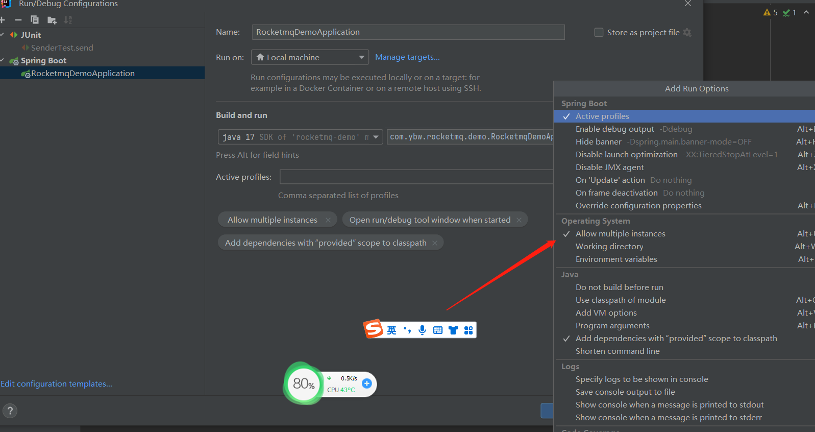Image resolution: width=815 pixels, height=432 pixels.
Task: Click the Add New Configuration plus icon
Action: pyautogui.click(x=2, y=20)
